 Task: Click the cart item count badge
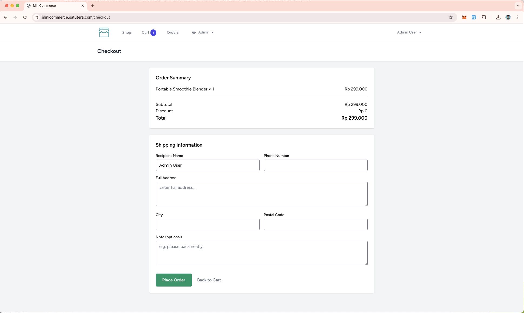point(153,32)
